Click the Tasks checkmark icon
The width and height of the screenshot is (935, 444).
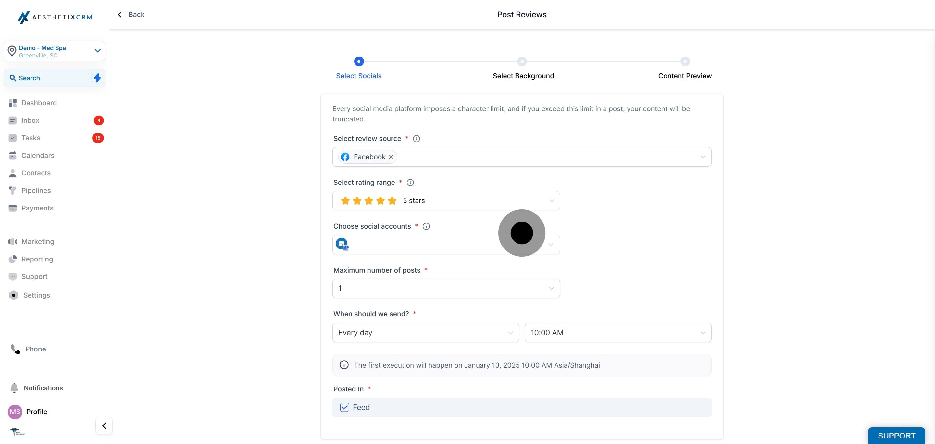pos(13,138)
